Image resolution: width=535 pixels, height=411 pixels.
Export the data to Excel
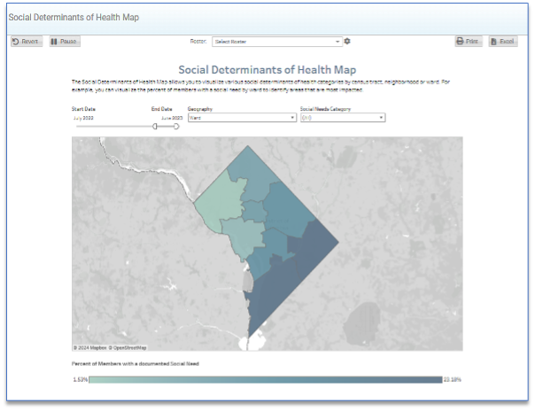[x=502, y=42]
